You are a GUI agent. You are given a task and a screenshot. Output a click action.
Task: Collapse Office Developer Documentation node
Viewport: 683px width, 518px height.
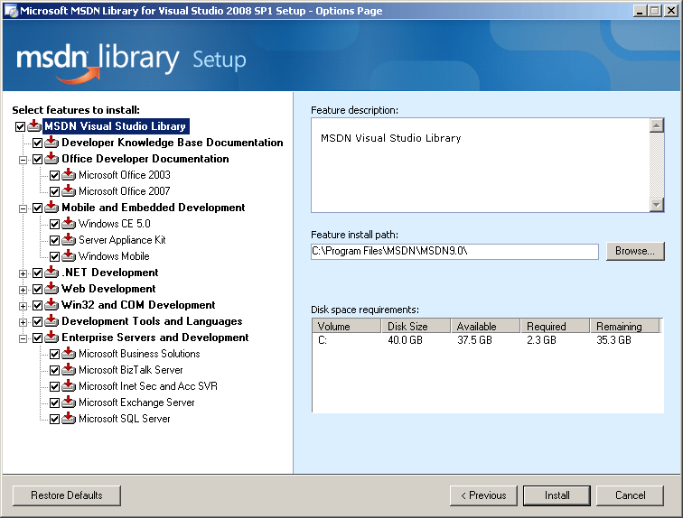(x=23, y=160)
